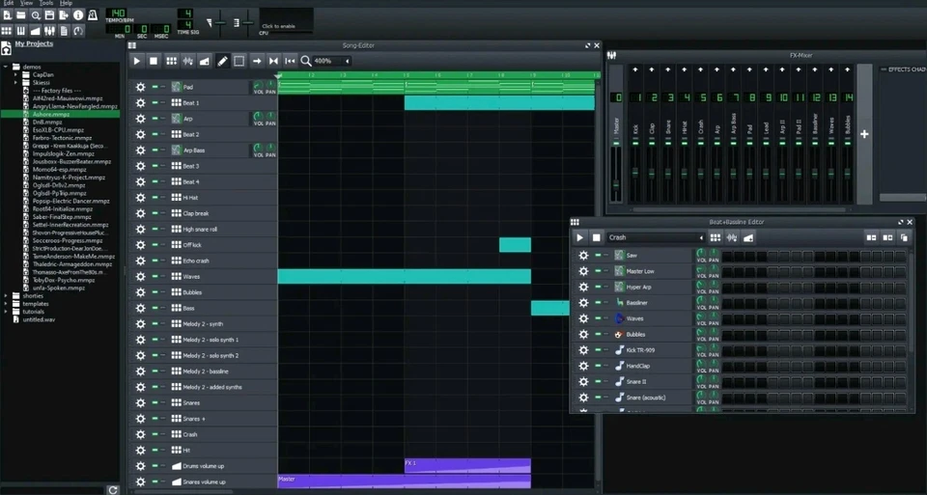The width and height of the screenshot is (927, 495).
Task: Show controller rack icon
Action: click(78, 31)
